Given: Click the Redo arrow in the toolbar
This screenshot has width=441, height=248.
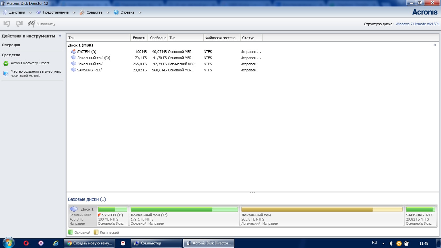Looking at the screenshot, I should pos(19,24).
